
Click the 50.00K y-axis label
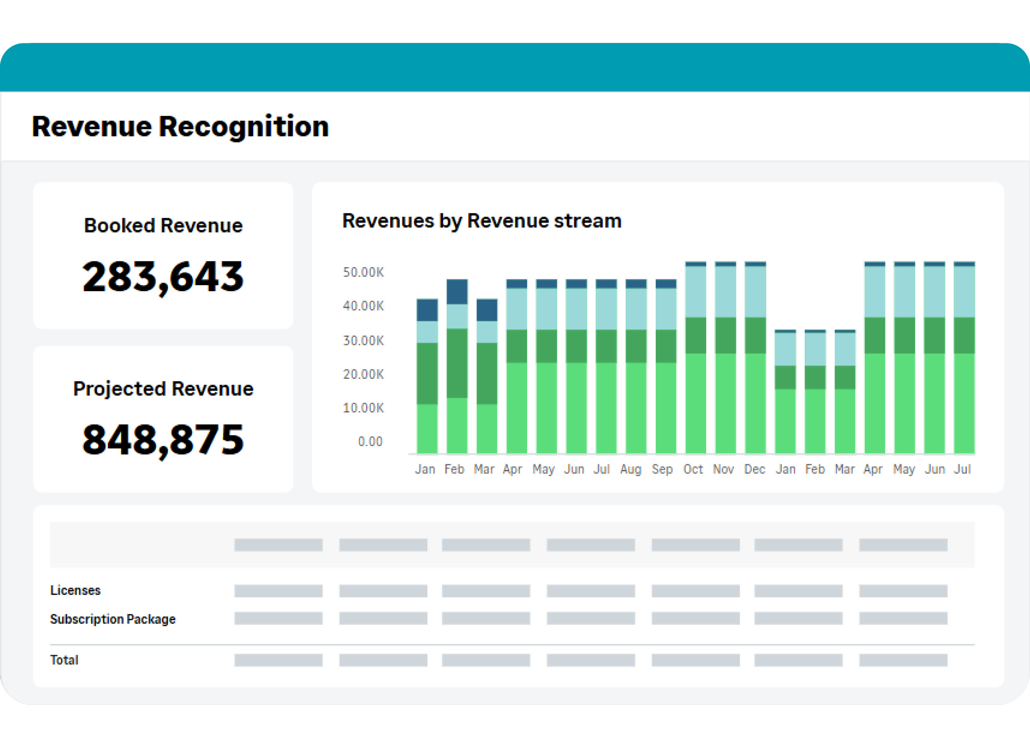[x=363, y=272]
